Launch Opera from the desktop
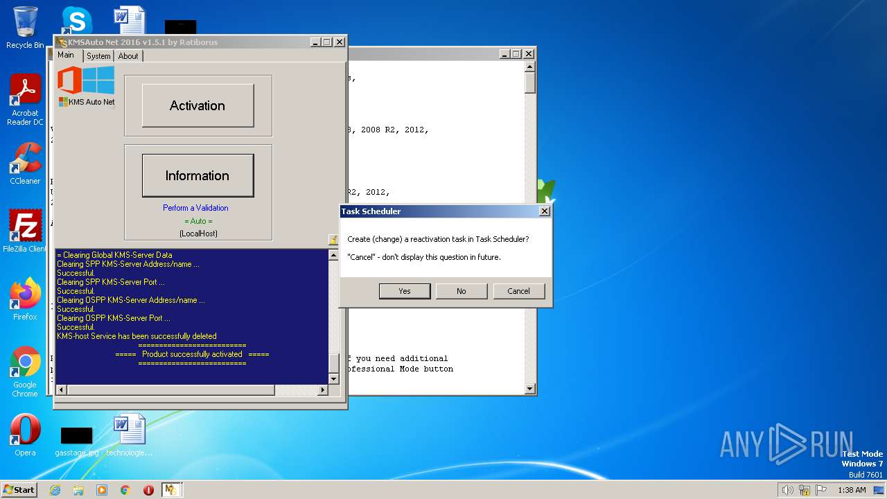The image size is (887, 499). click(x=25, y=435)
